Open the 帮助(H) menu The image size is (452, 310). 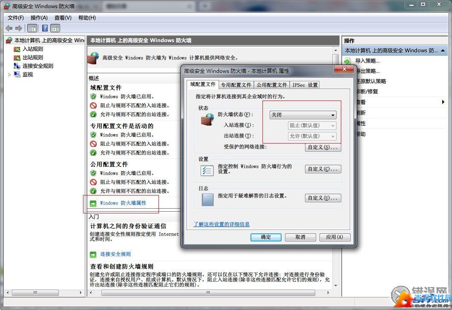pyautogui.click(x=87, y=18)
